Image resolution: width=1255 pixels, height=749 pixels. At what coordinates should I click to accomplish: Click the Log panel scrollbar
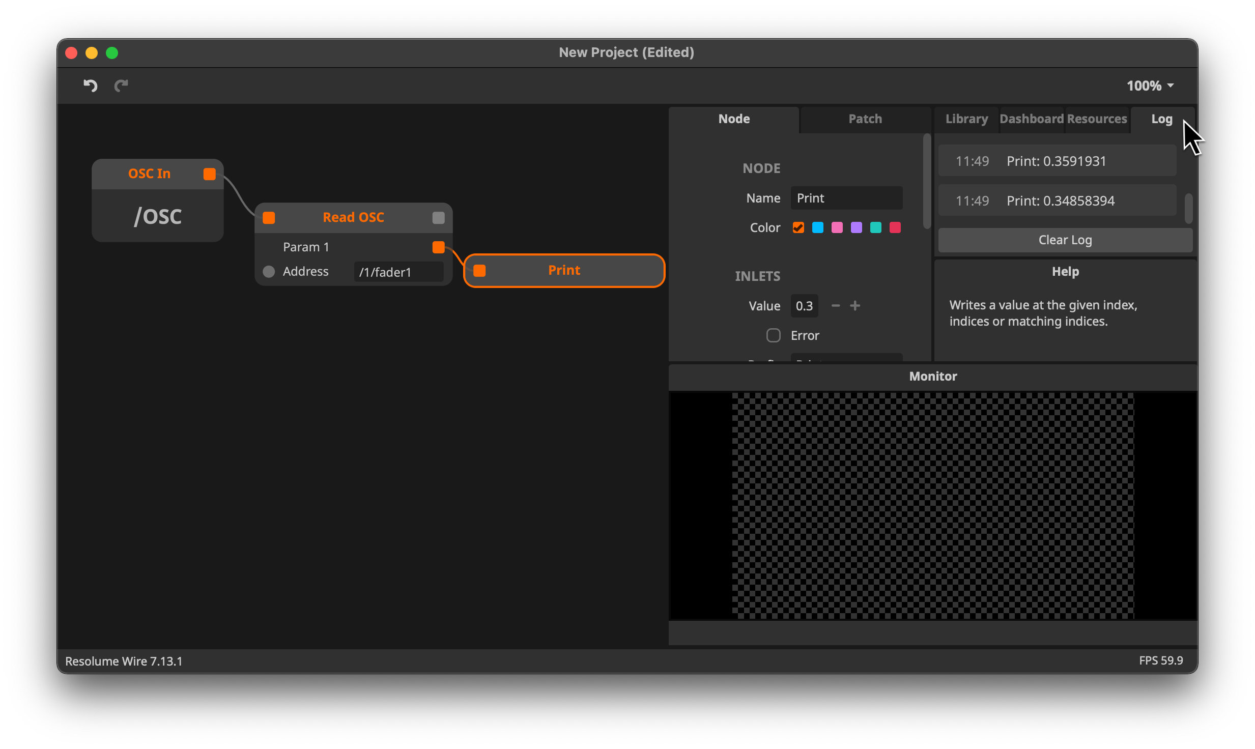coord(1188,208)
